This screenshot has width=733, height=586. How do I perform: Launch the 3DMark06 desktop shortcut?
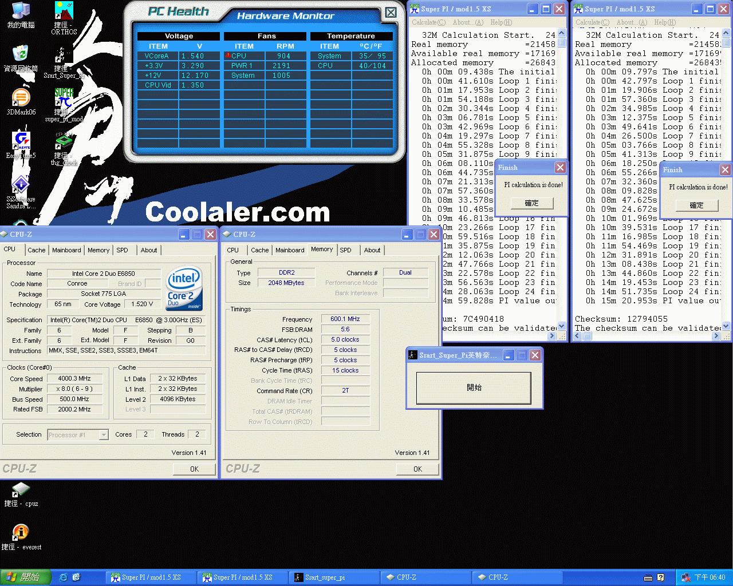(x=21, y=102)
